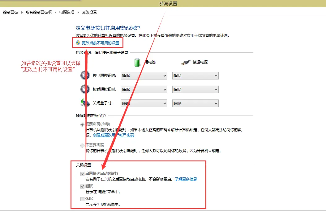This screenshot has width=326, height=211.
Task: Enable the 启用快速启动(推荐) checkbox
Action: coord(82,173)
